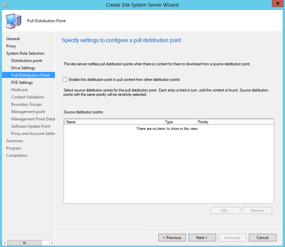Select Management Point Database step

pyautogui.click(x=33, y=119)
